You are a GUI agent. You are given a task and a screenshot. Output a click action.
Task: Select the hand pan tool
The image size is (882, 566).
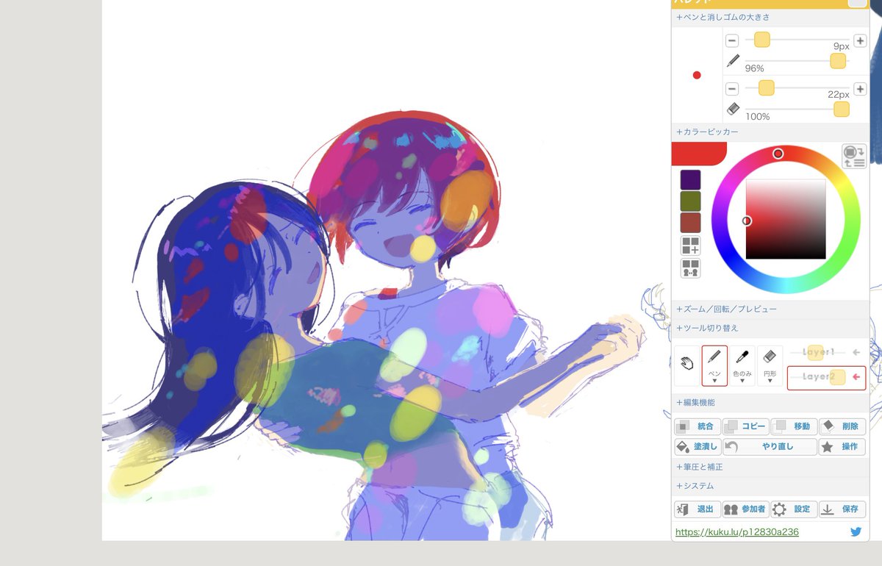pos(687,365)
